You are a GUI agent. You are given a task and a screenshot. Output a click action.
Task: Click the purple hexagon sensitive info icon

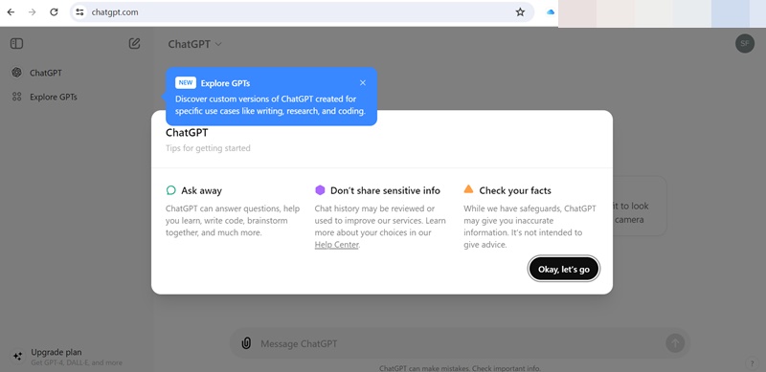click(x=320, y=190)
